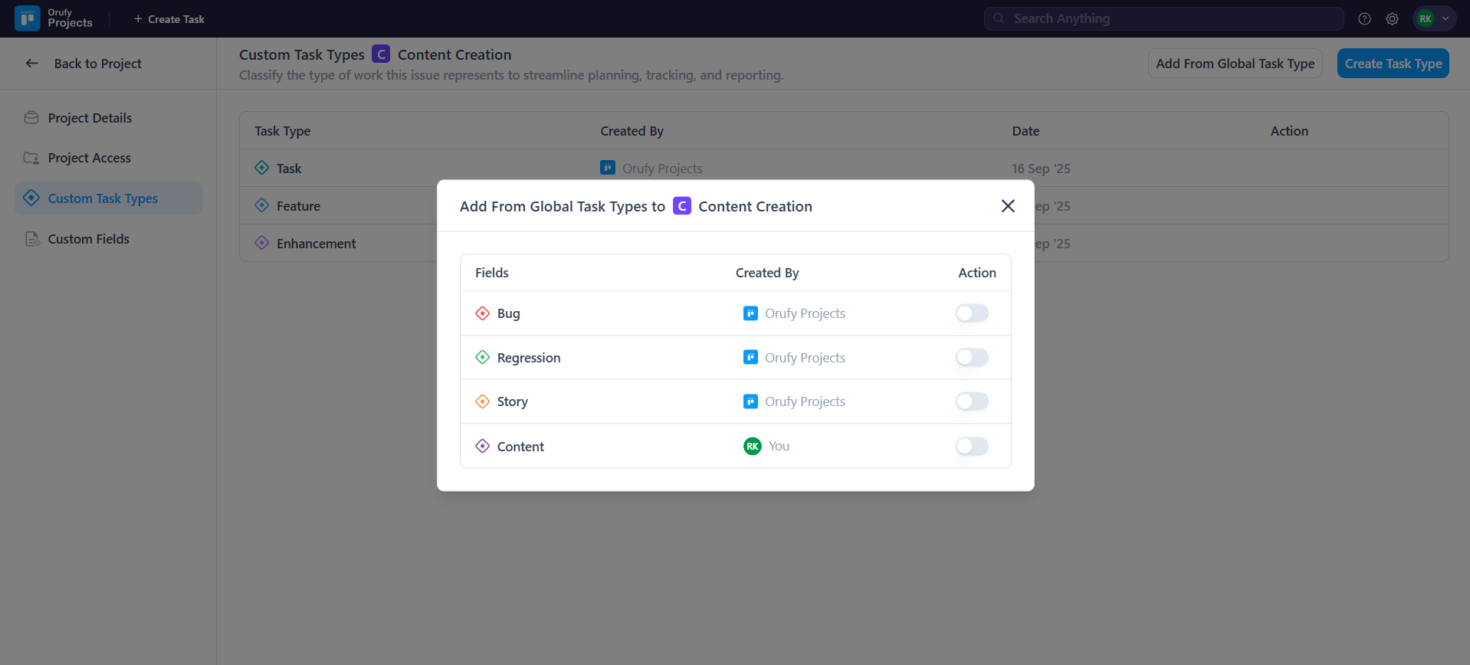Enable the Regression task type toggle

click(x=971, y=358)
